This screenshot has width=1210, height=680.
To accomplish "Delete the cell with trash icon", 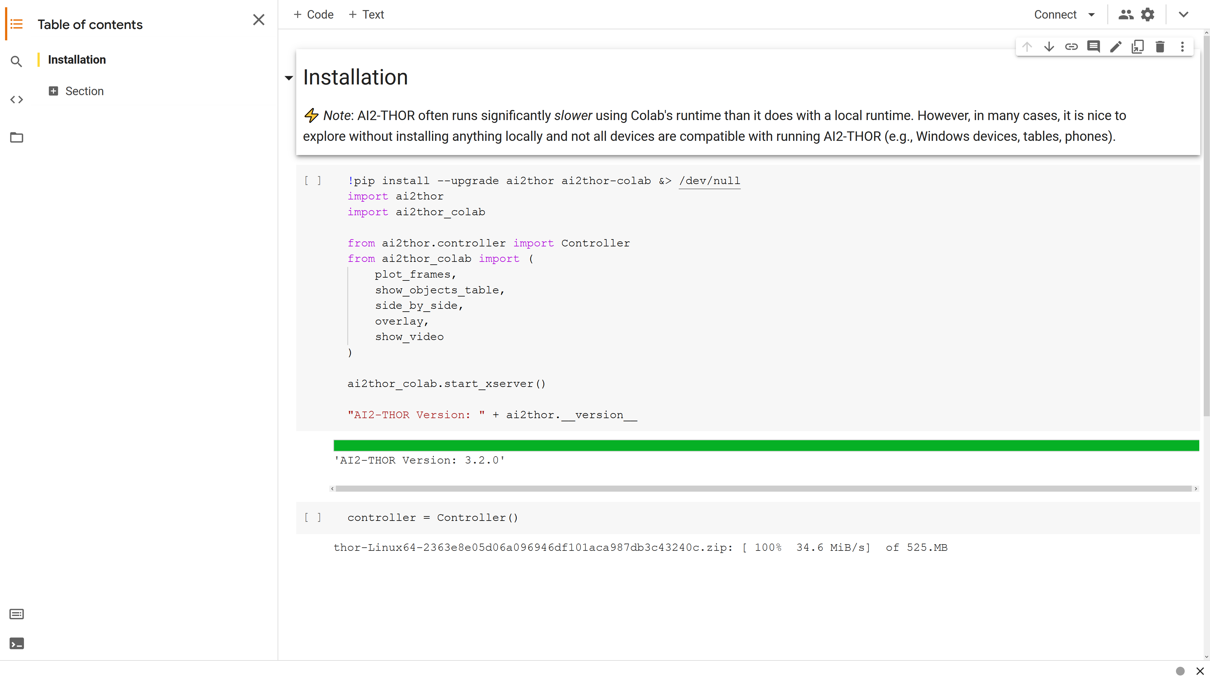I will [1160, 47].
